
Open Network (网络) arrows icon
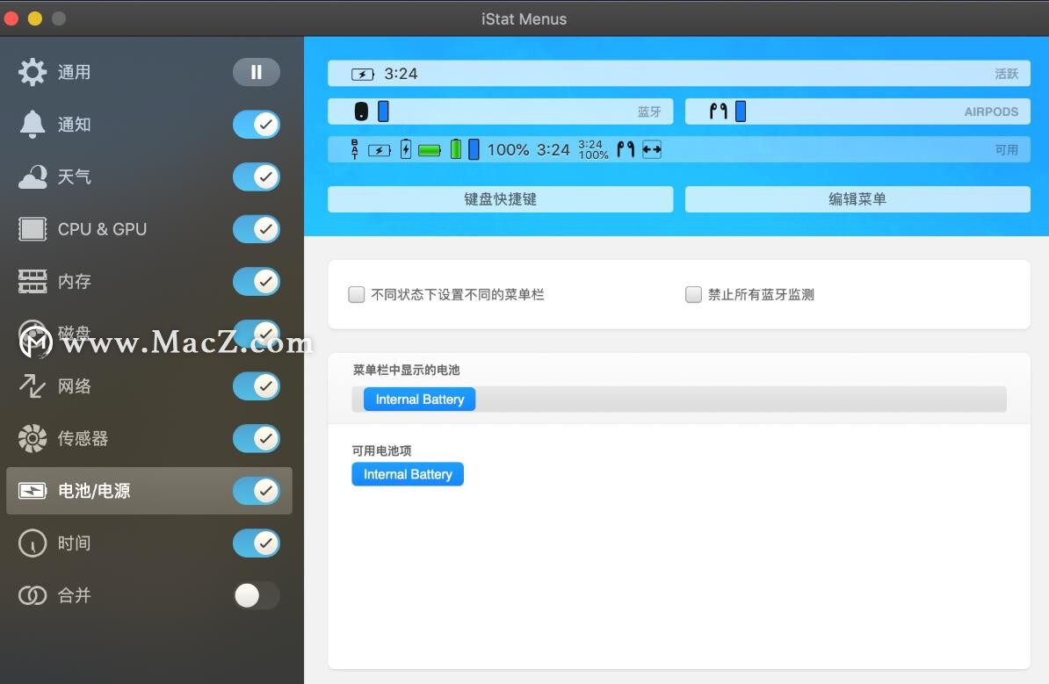coord(33,385)
